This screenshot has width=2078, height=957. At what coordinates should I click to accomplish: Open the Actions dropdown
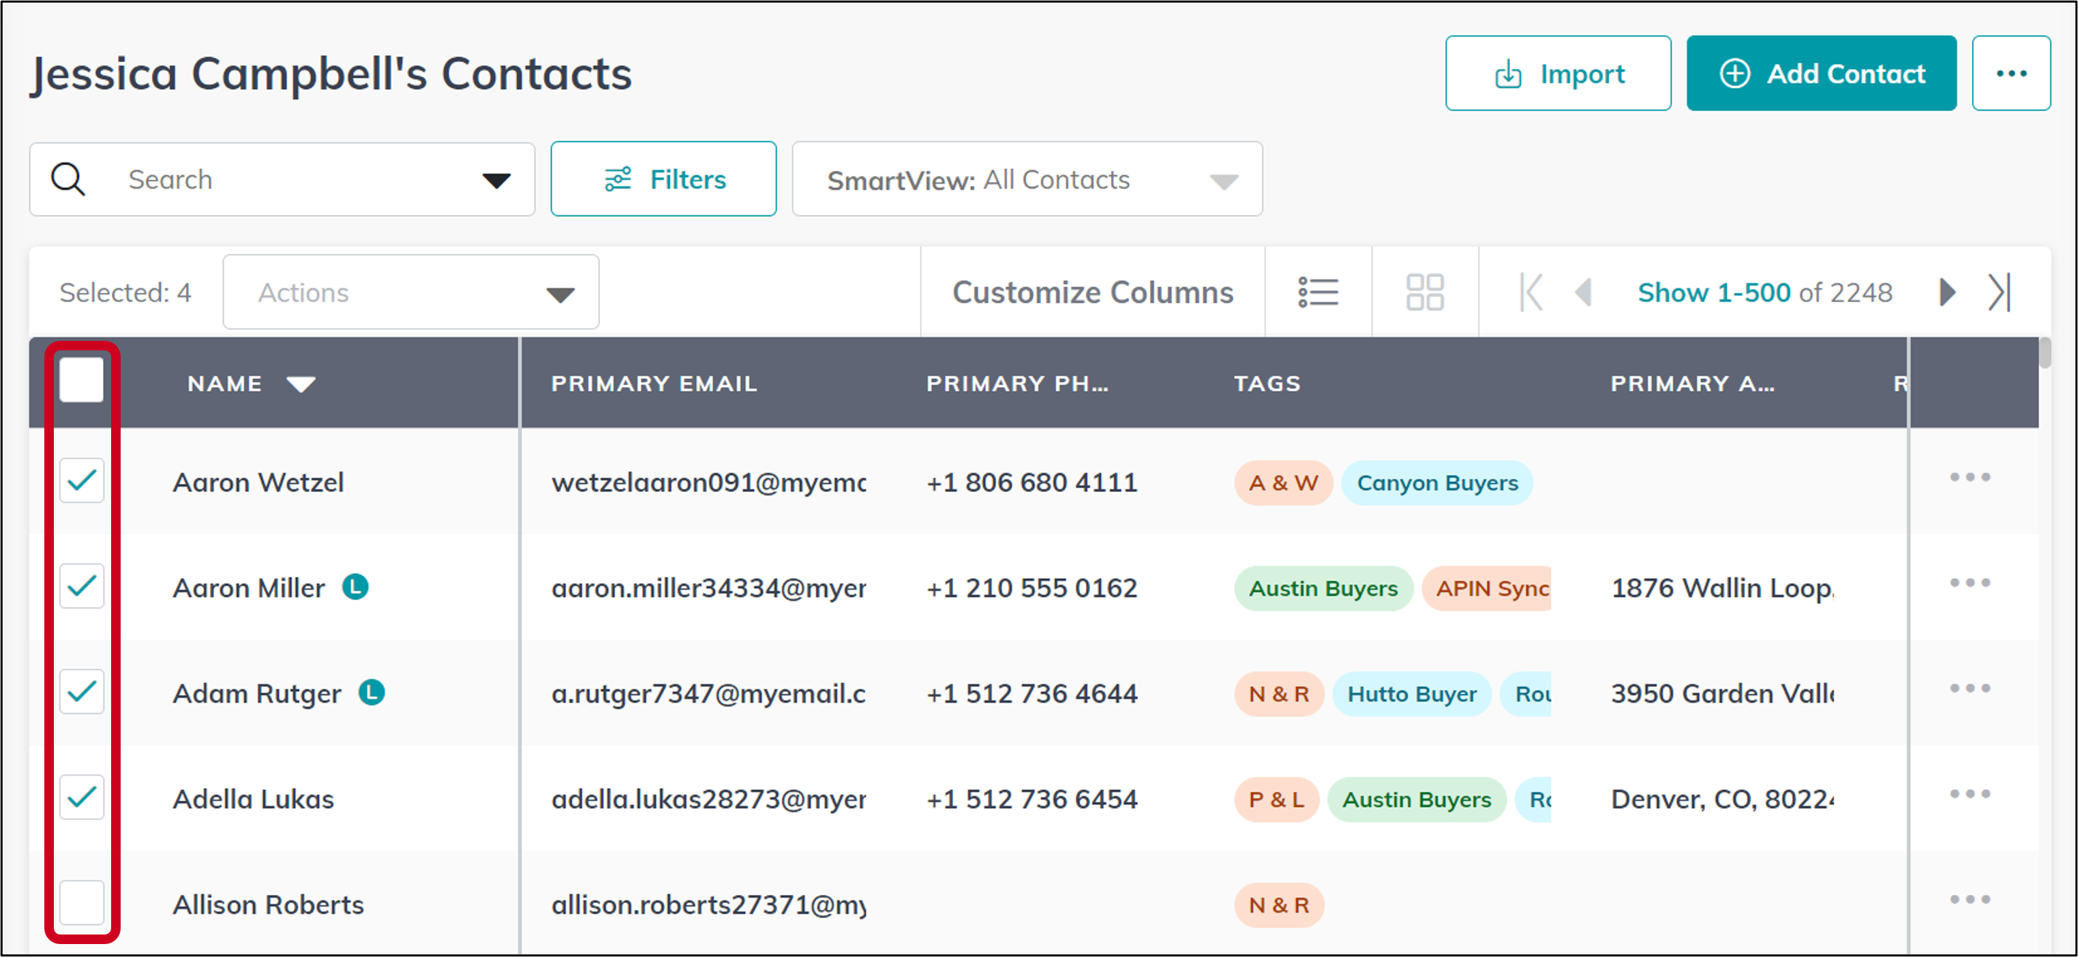click(x=410, y=292)
